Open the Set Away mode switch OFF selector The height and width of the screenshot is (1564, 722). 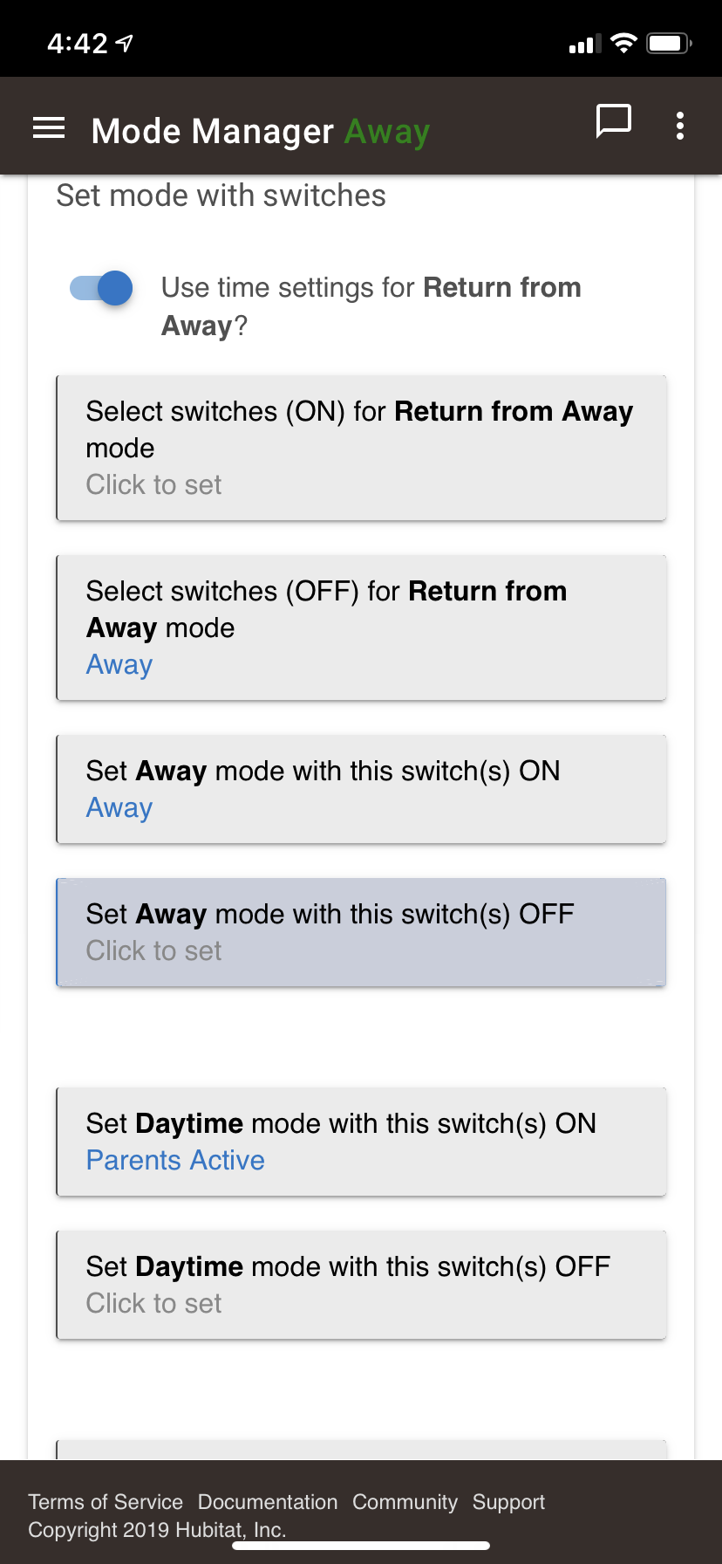(360, 932)
